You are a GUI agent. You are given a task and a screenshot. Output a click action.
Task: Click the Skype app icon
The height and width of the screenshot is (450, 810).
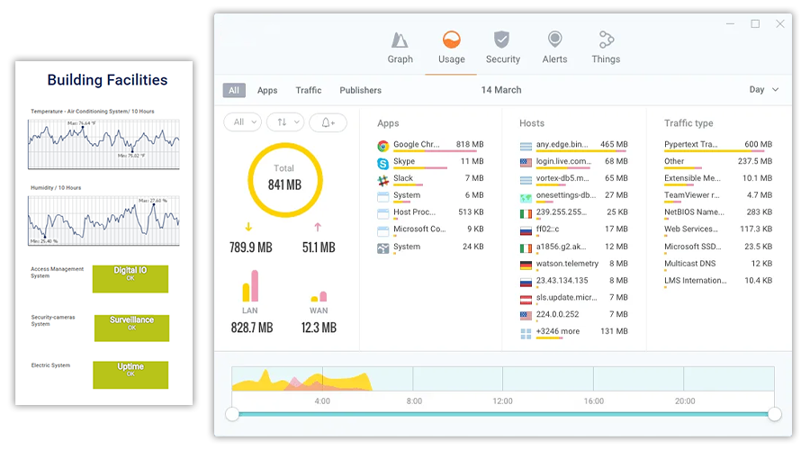[382, 162]
